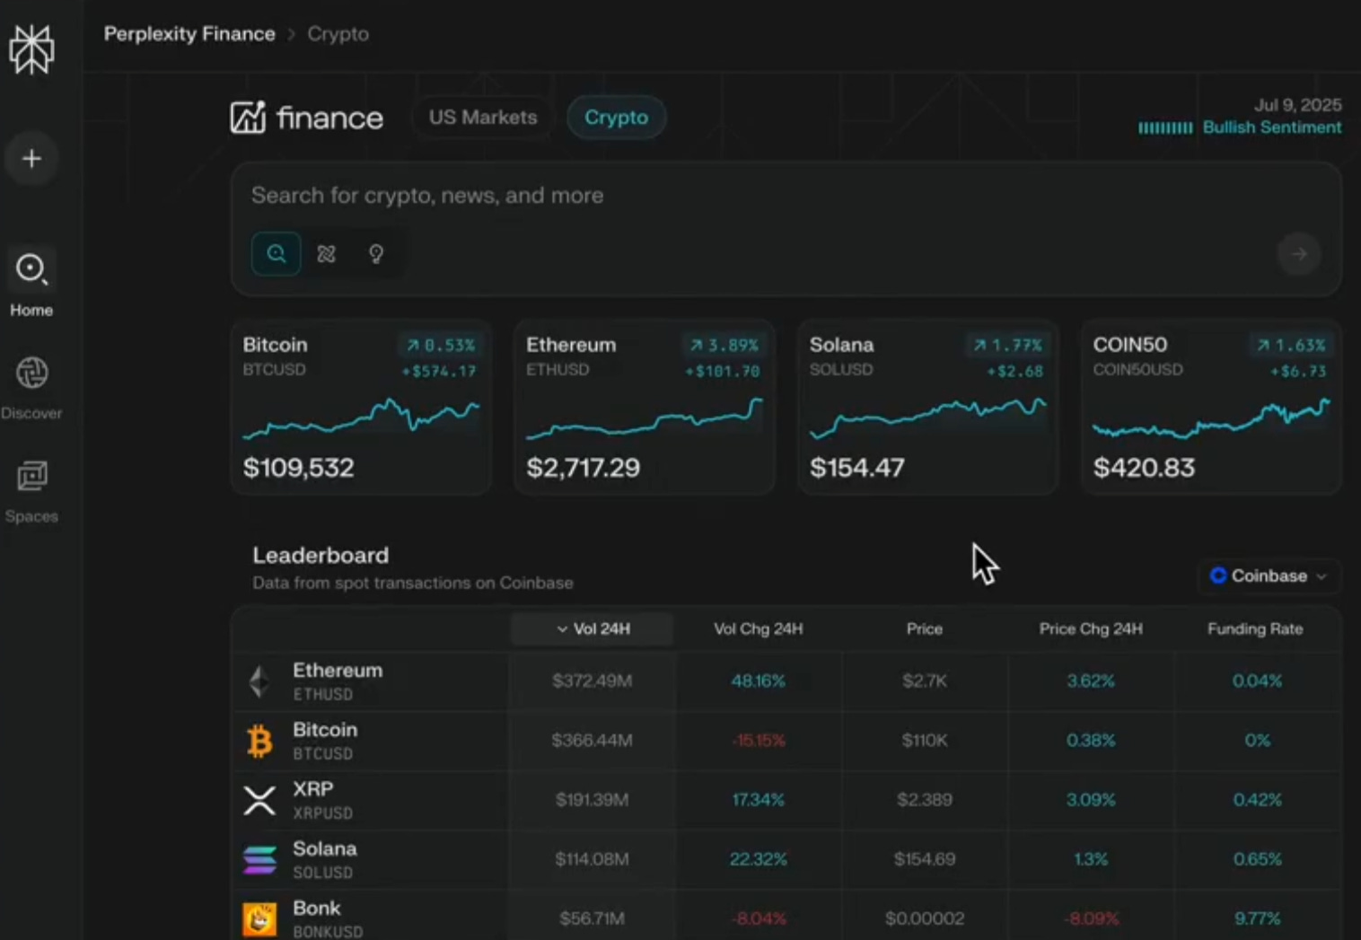Click the Perplexity logo icon
The width and height of the screenshot is (1361, 940).
pos(31,48)
